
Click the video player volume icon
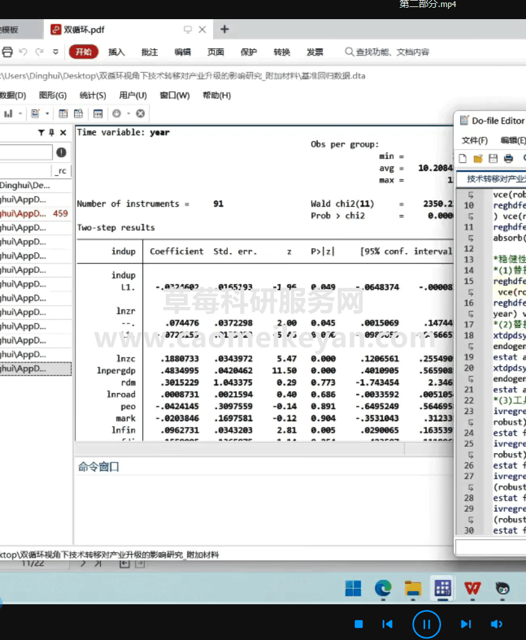[x=496, y=624]
